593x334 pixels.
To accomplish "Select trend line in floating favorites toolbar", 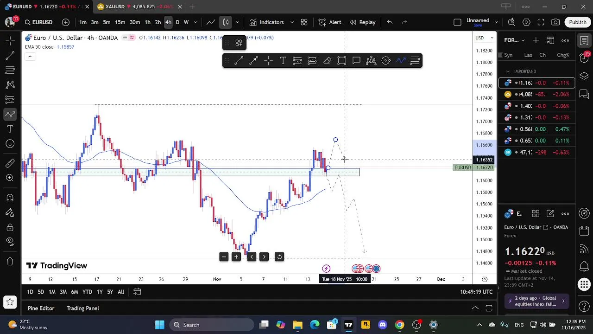I will click(239, 60).
